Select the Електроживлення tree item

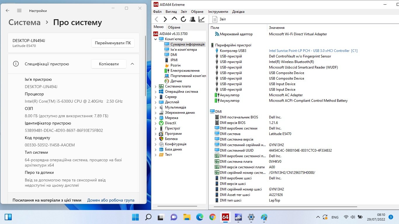(x=185, y=71)
